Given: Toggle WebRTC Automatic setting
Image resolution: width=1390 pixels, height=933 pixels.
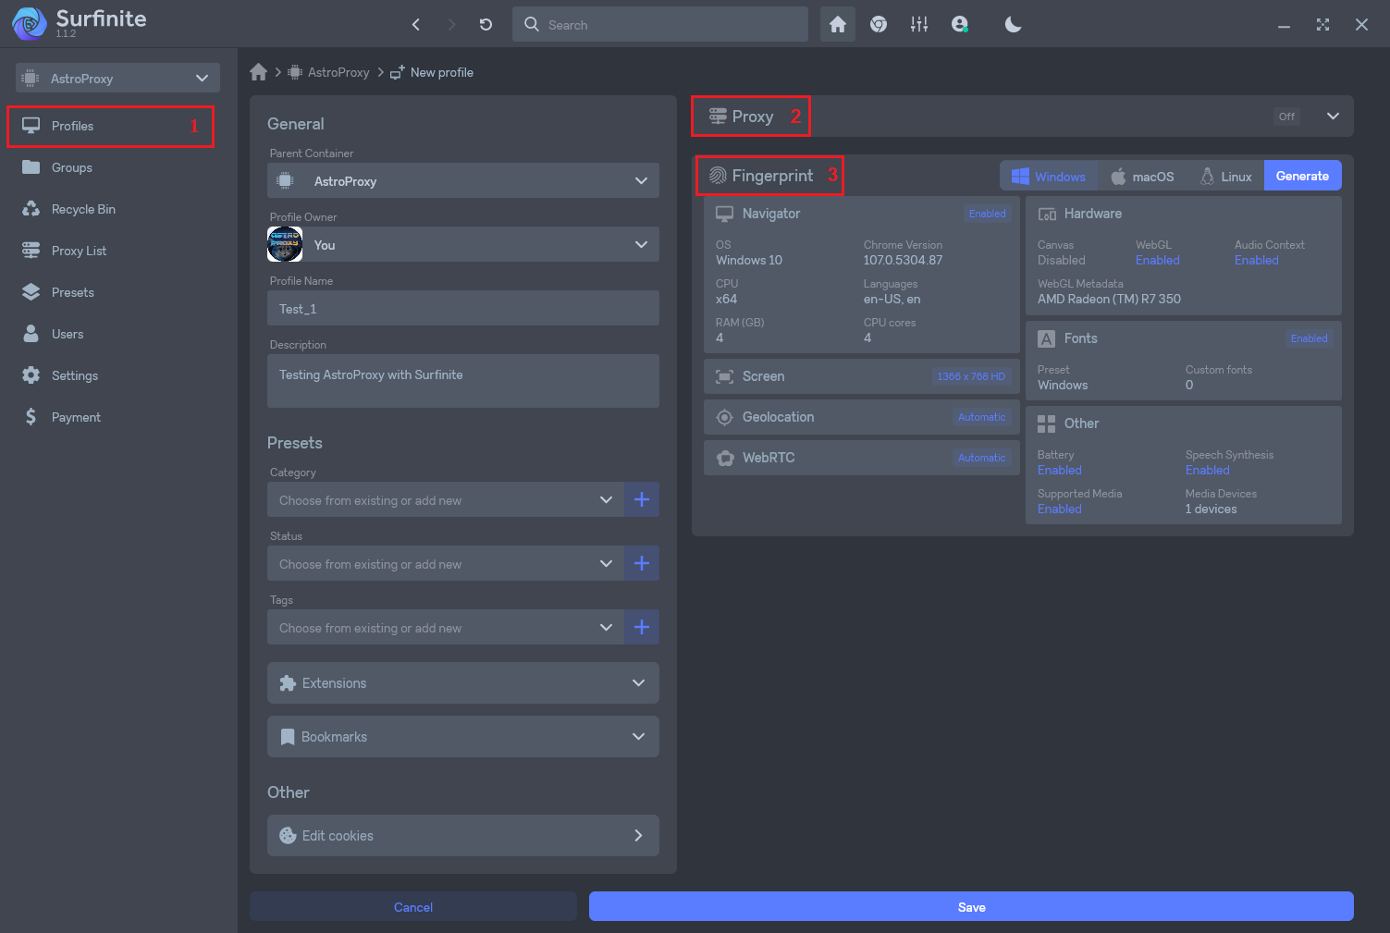Looking at the screenshot, I should (981, 458).
